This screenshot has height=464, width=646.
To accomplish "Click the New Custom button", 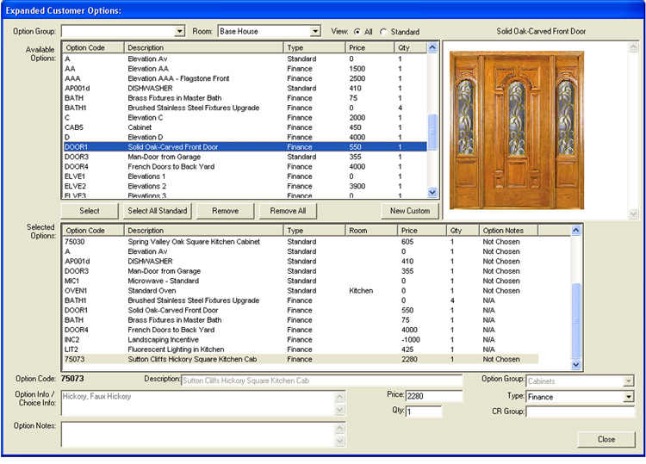I will coord(410,211).
